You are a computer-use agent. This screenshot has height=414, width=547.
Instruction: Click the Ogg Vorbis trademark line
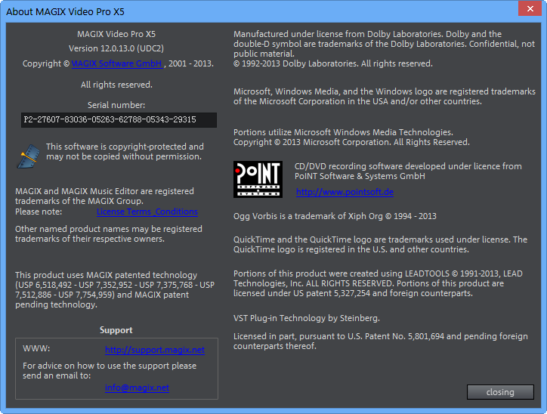[x=335, y=216]
